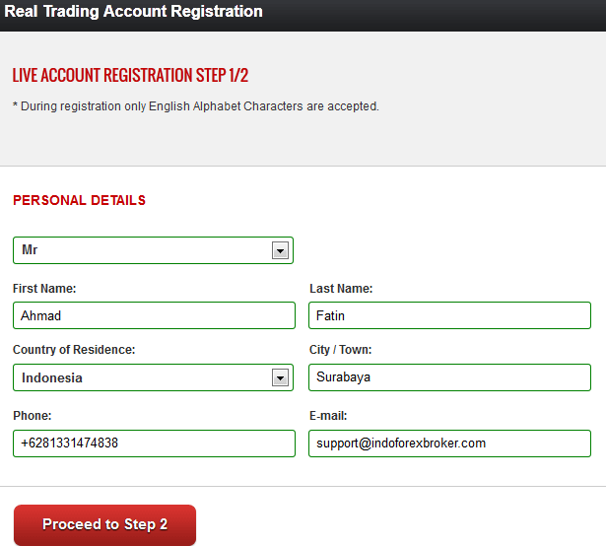Click the Live Account Registration Step 1/2 heading

[x=130, y=75]
